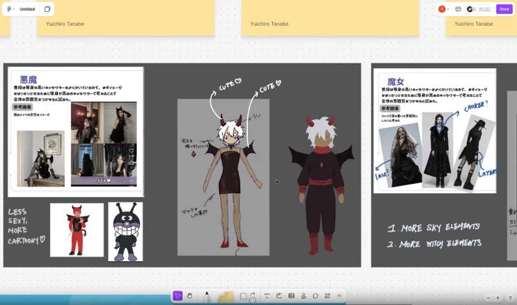Open the Figma main menu dropdown
Image resolution: width=517 pixels, height=305 pixels.
click(10, 9)
